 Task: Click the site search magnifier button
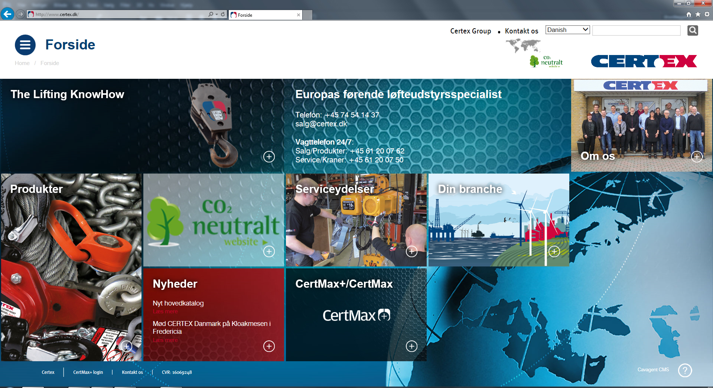[693, 30]
